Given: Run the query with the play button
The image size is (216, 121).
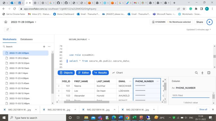Looking at the screenshot, I should click(x=209, y=22).
